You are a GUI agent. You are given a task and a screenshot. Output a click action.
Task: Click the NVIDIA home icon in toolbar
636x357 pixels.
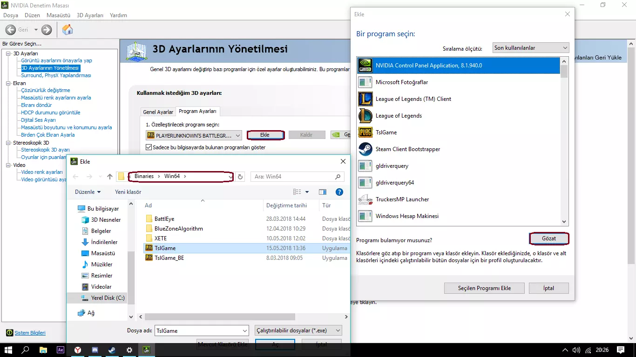point(68,30)
